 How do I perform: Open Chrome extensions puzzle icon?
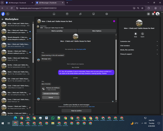click(x=149, y=8)
